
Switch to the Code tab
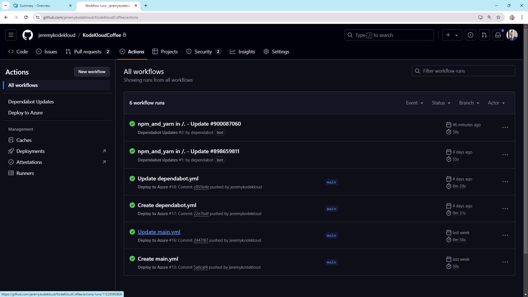(x=18, y=52)
